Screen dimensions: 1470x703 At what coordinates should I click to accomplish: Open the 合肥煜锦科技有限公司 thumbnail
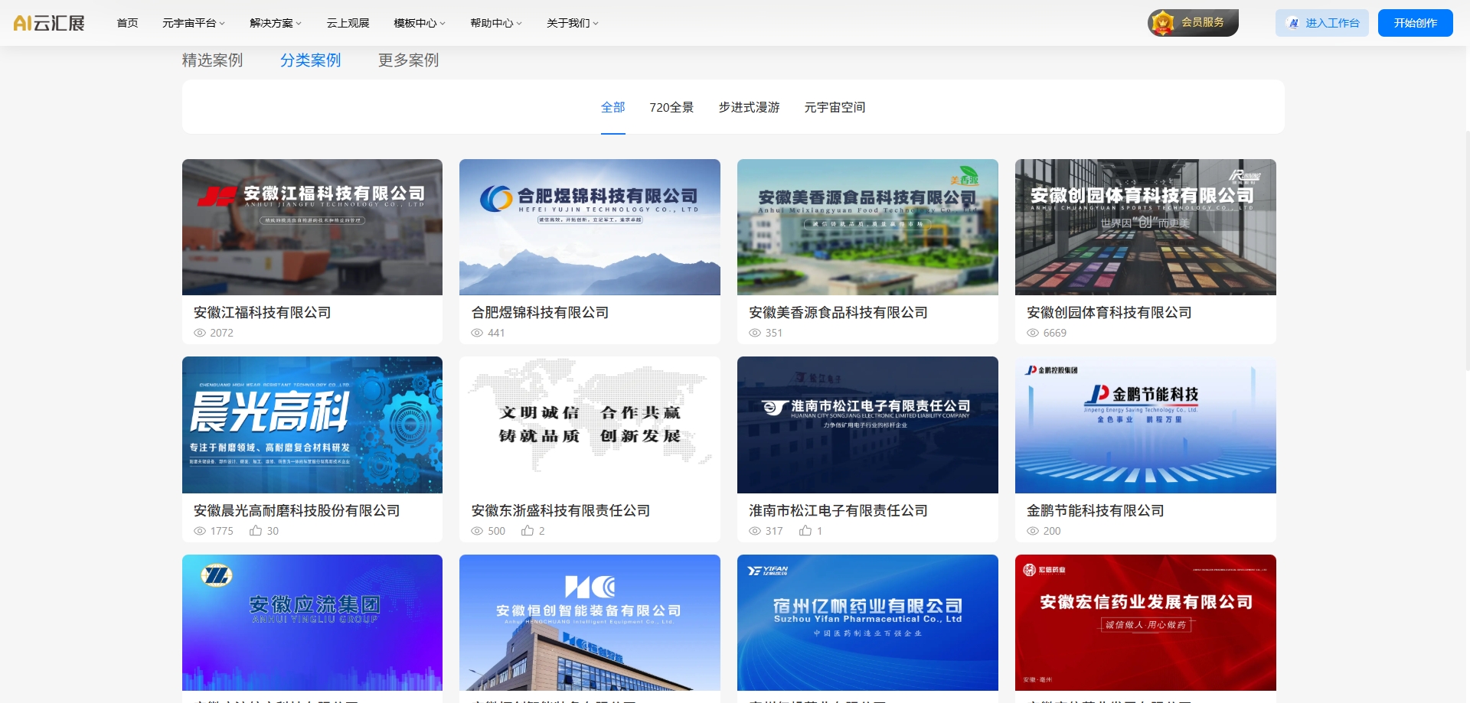click(590, 227)
